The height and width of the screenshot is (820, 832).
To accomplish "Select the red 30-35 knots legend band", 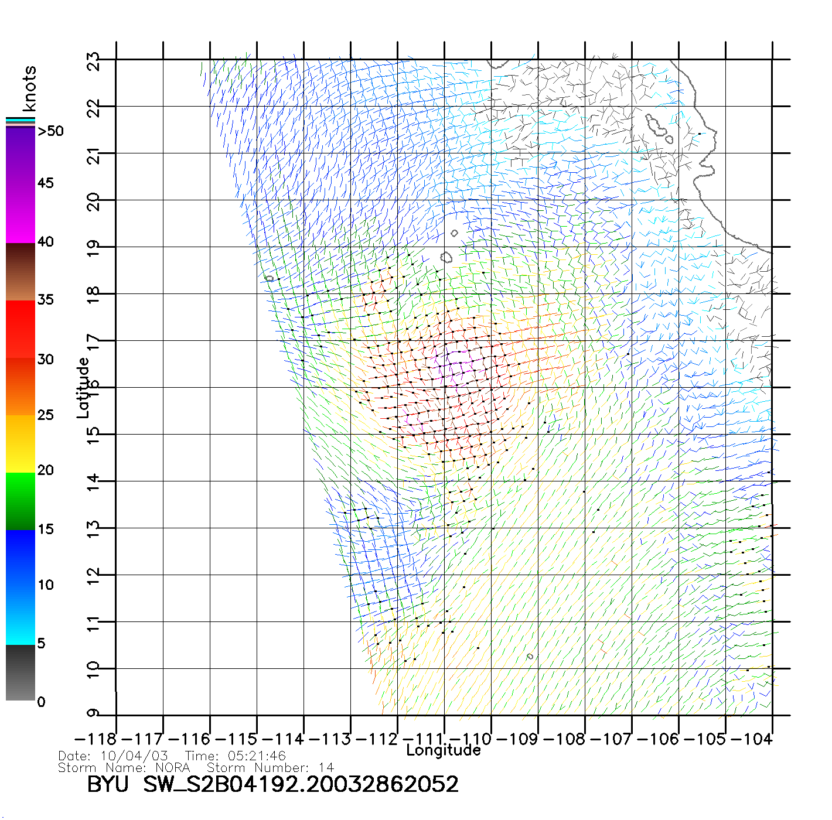I will tap(21, 328).
